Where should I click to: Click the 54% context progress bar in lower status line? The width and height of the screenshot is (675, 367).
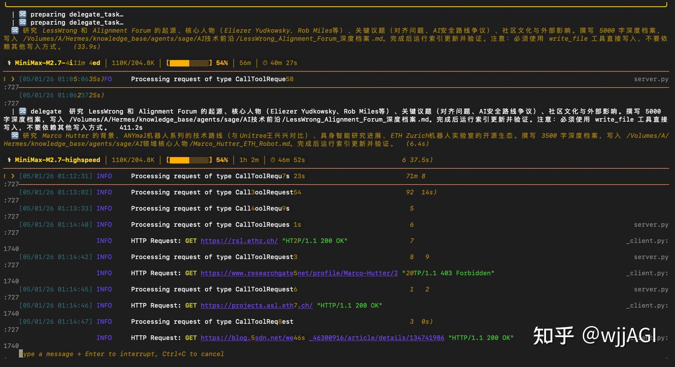189,160
